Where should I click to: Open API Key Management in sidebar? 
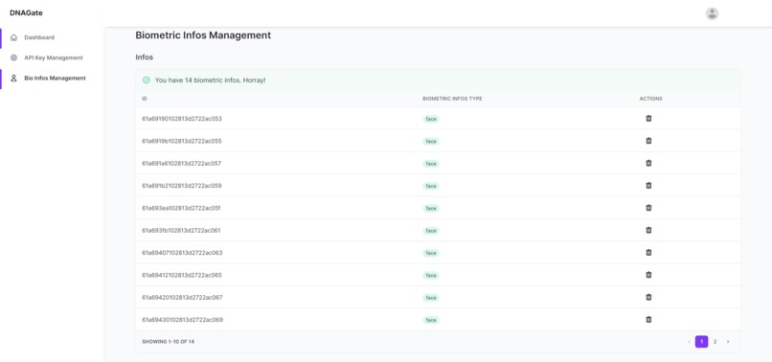click(54, 57)
